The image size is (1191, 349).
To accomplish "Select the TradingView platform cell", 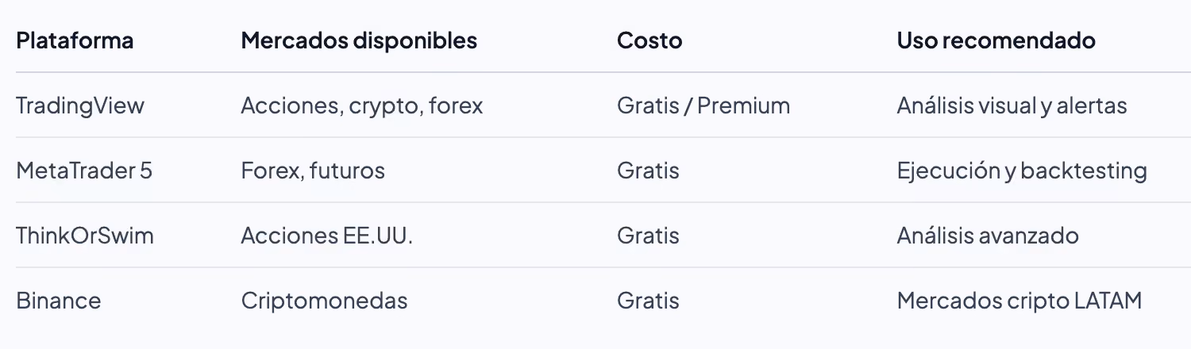I will coord(80,105).
